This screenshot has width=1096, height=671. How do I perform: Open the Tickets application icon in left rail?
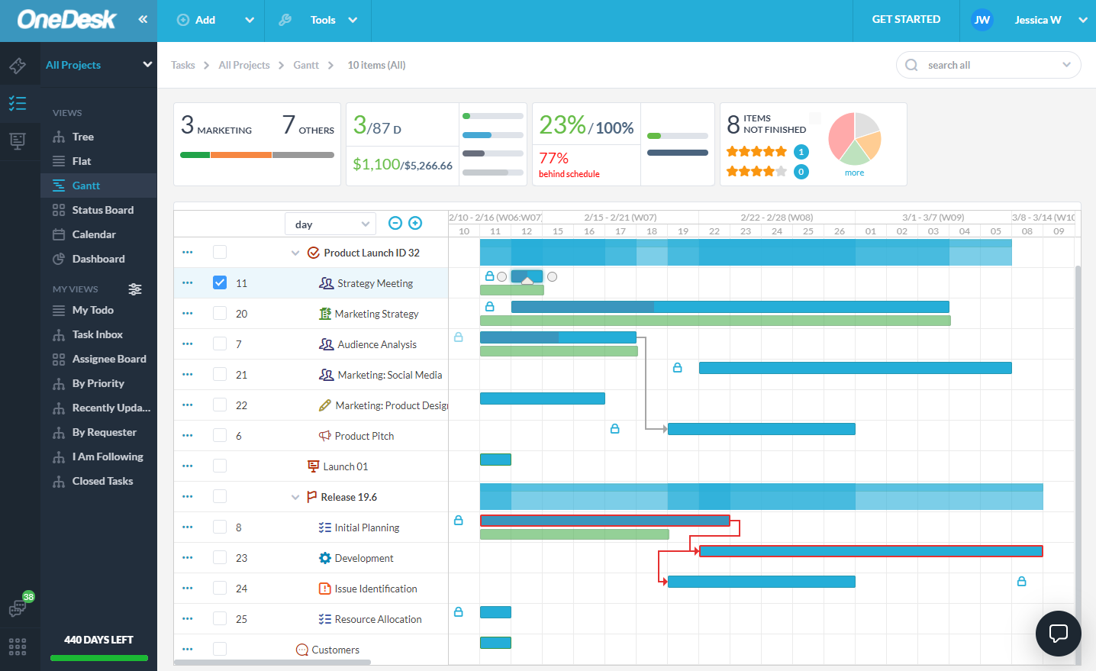(18, 66)
